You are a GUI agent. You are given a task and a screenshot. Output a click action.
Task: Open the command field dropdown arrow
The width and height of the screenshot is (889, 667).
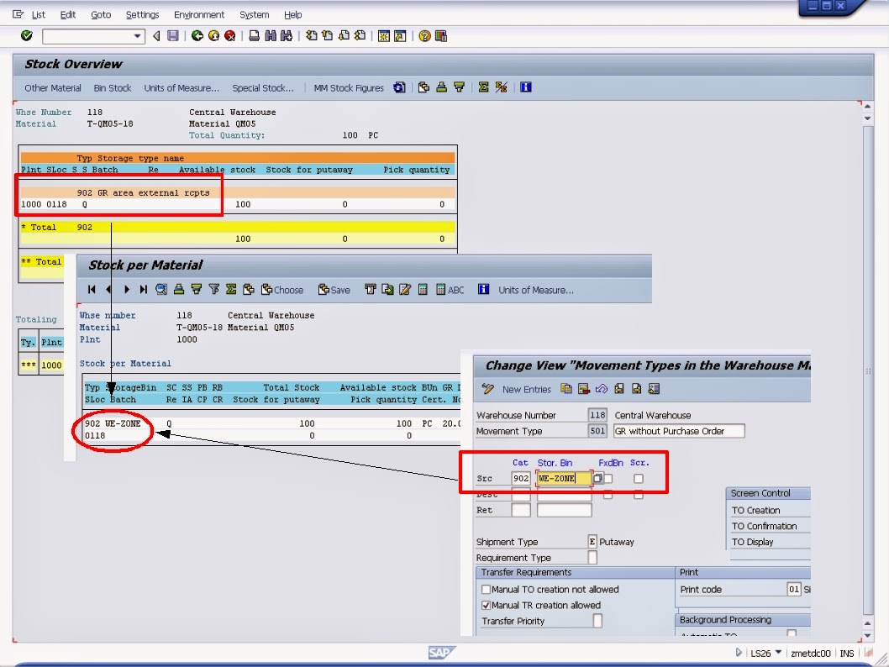(x=136, y=36)
